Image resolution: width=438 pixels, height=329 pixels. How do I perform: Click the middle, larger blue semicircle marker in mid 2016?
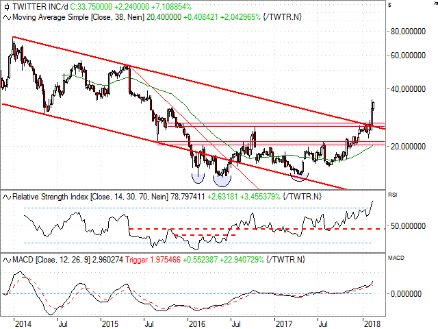(x=222, y=180)
